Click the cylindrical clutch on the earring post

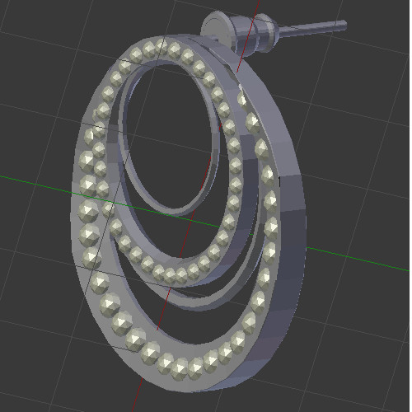(x=254, y=33)
